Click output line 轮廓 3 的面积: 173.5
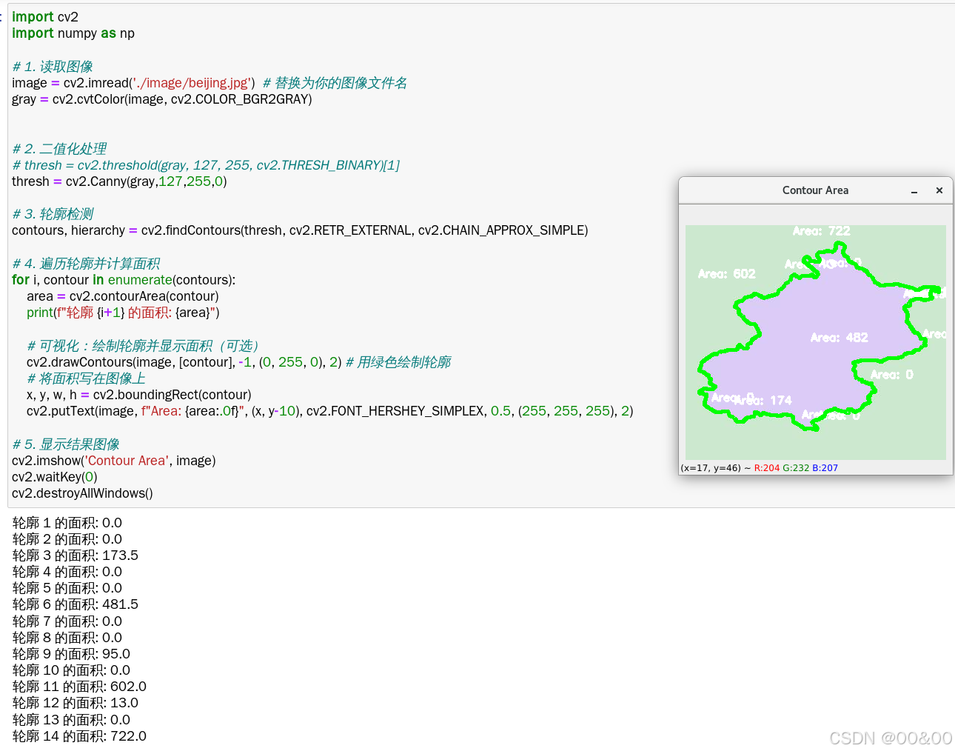955x754 pixels. click(x=76, y=555)
